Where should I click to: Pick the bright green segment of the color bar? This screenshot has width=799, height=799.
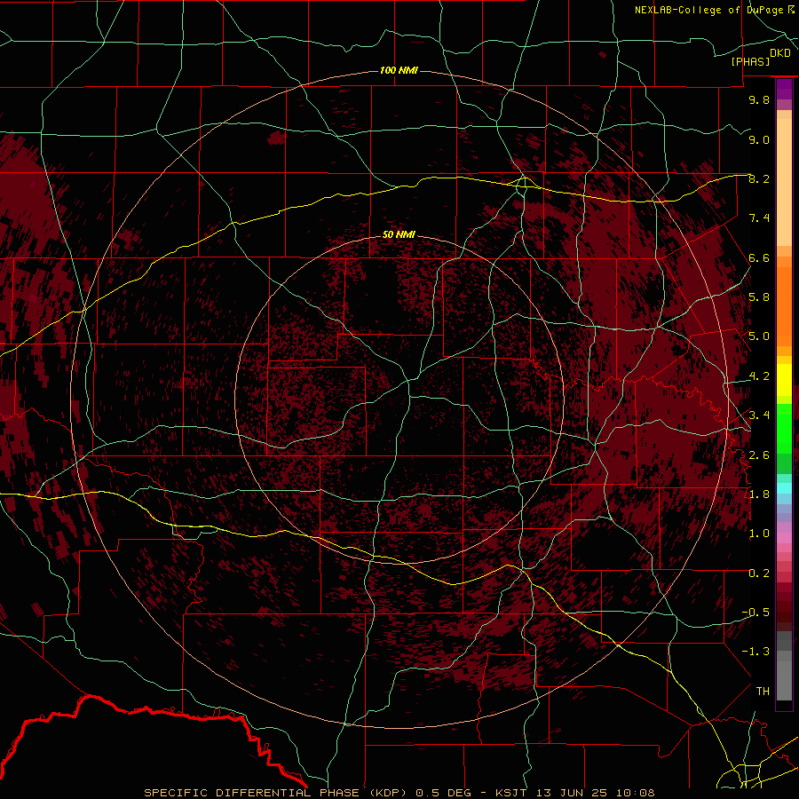click(x=784, y=428)
